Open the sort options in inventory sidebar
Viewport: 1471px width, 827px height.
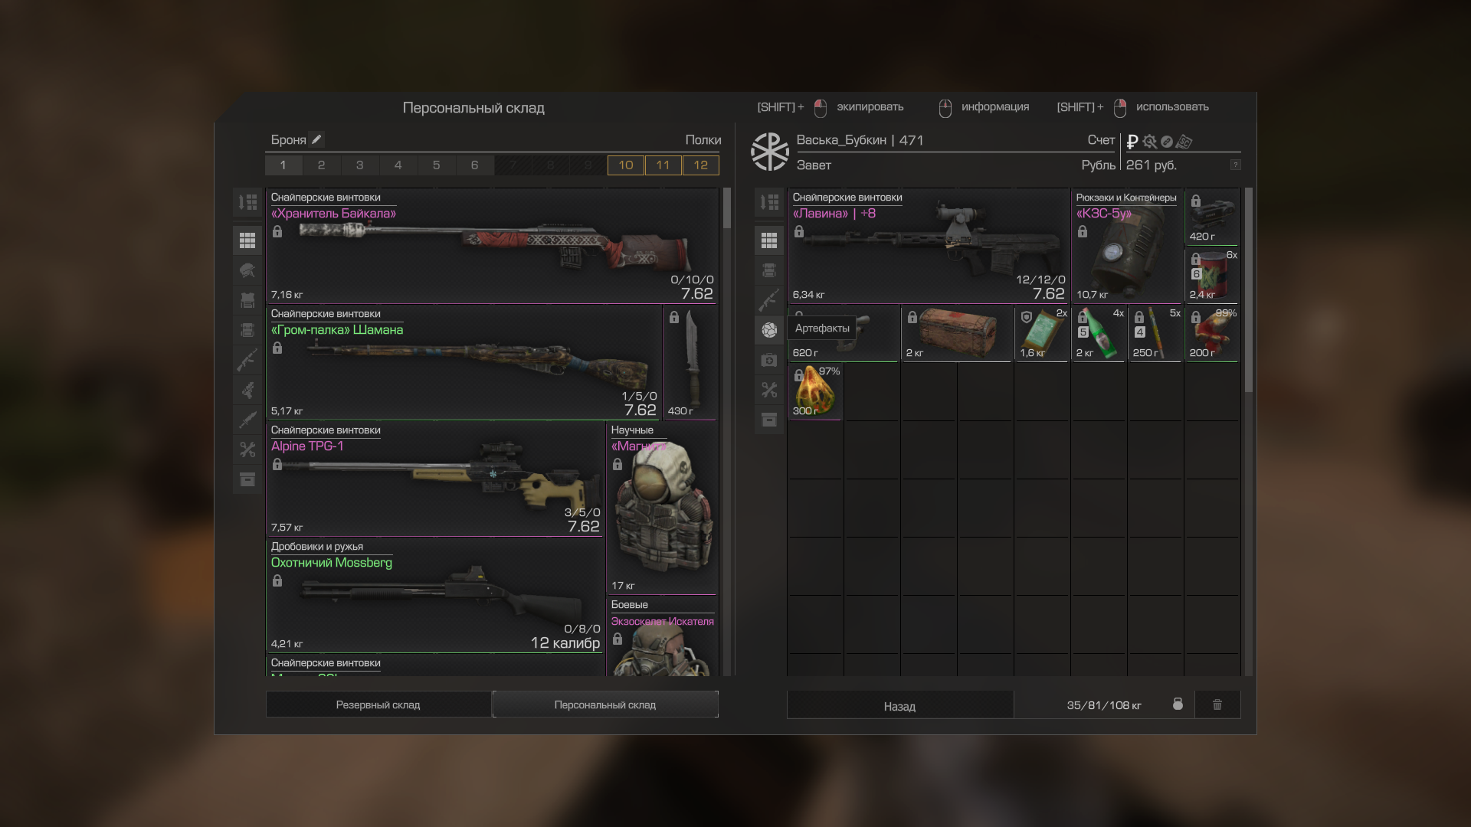(x=769, y=202)
